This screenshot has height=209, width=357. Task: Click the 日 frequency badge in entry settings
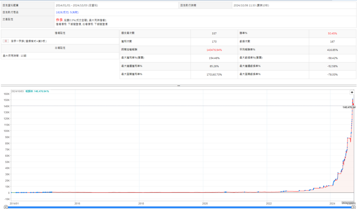(5, 41)
